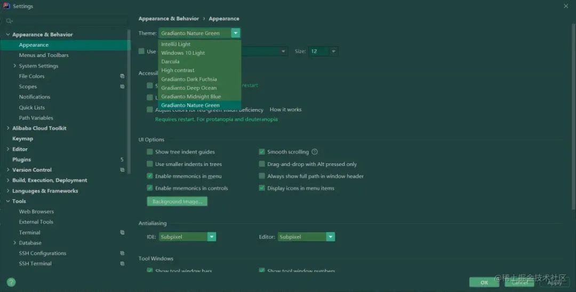Enable Show tree indent guides
The height and width of the screenshot is (292, 576).
[x=149, y=152]
